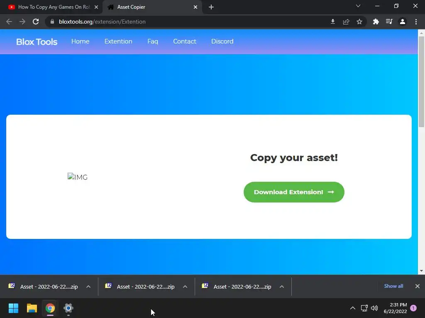Switch to the How To Copy Any Games tab

click(51, 7)
